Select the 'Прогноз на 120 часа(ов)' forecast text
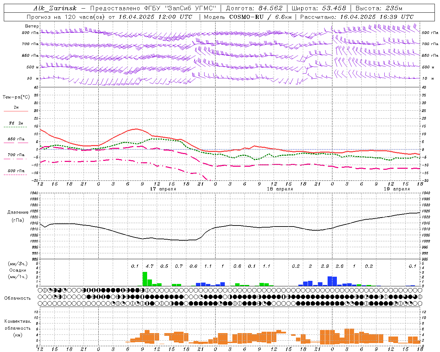The width and height of the screenshot is (440, 352). (x=66, y=17)
